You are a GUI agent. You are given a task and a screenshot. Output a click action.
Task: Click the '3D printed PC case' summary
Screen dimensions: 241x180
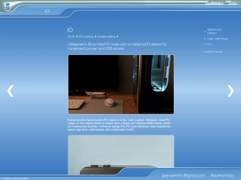(117, 46)
